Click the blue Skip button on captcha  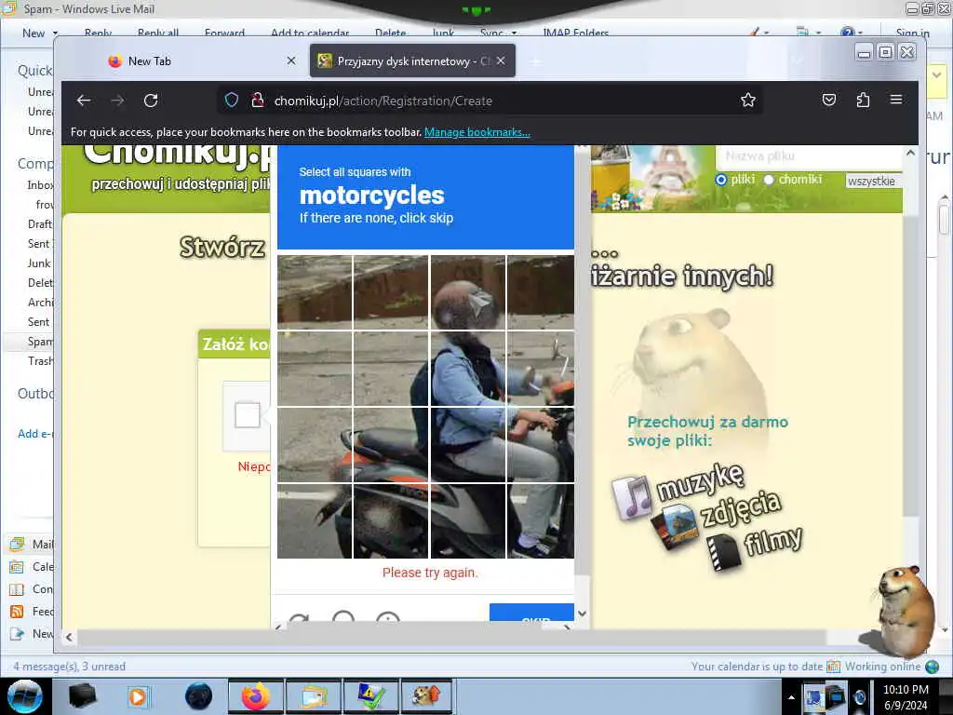tap(531, 614)
